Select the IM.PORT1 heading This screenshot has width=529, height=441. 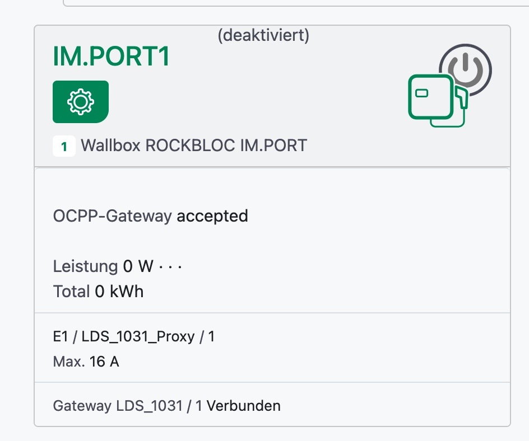111,58
